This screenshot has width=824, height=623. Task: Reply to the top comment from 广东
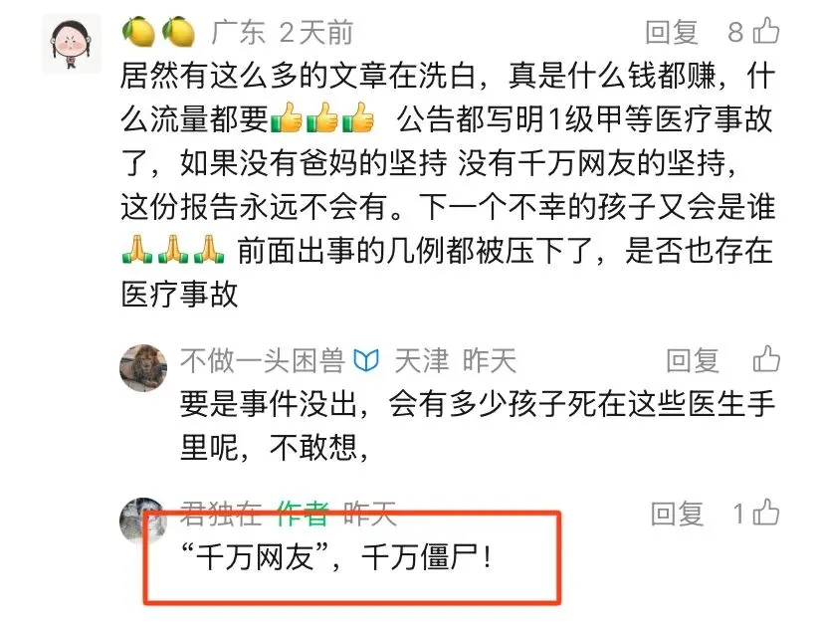(x=671, y=32)
